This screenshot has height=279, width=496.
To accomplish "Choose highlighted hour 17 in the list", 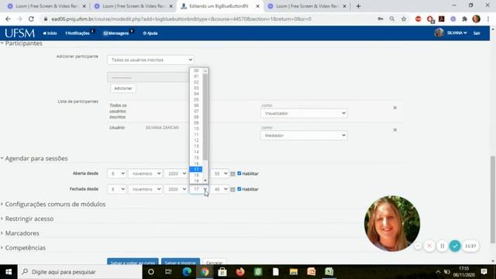I will click(x=196, y=170).
